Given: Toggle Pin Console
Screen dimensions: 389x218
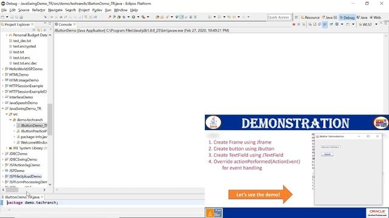Looking at the screenshot, I should coord(331,24).
